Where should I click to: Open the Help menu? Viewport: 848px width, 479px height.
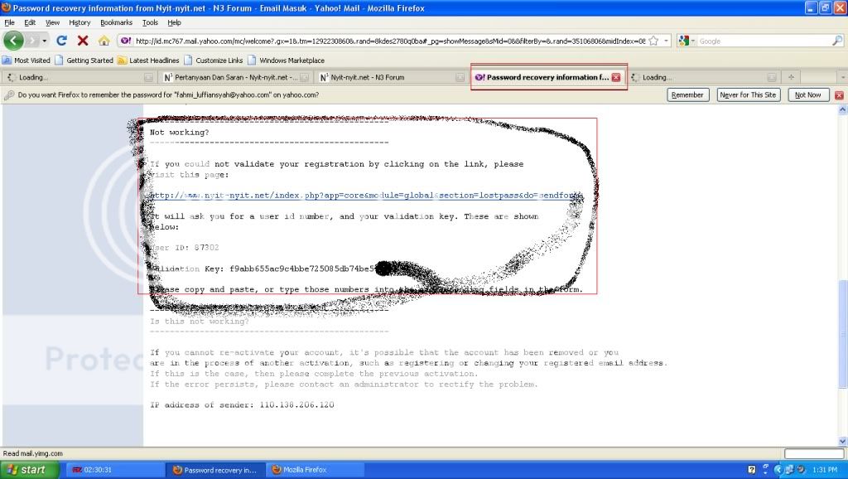click(174, 22)
